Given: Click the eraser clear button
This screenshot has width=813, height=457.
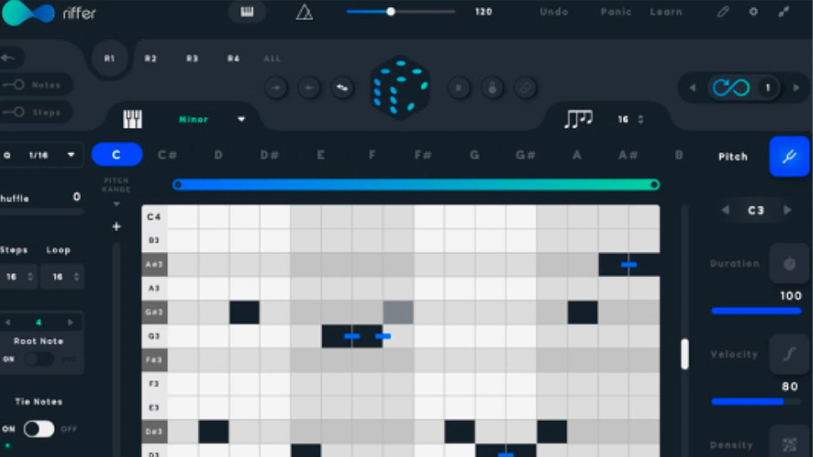Looking at the screenshot, I should (x=525, y=88).
